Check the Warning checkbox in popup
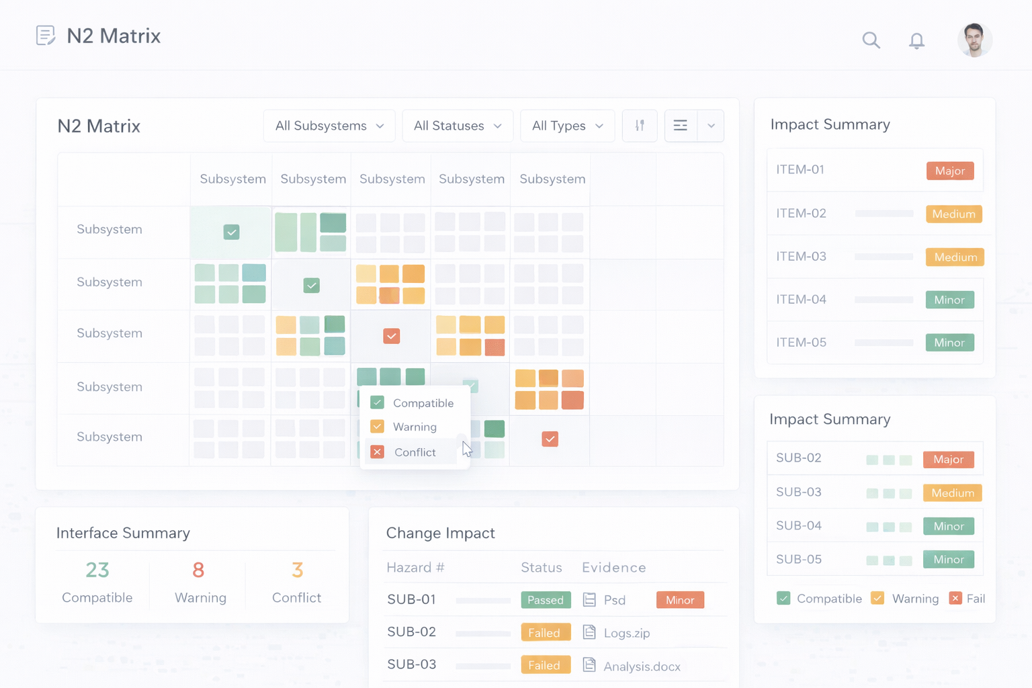Screen dimensions: 1032x688 coord(377,427)
